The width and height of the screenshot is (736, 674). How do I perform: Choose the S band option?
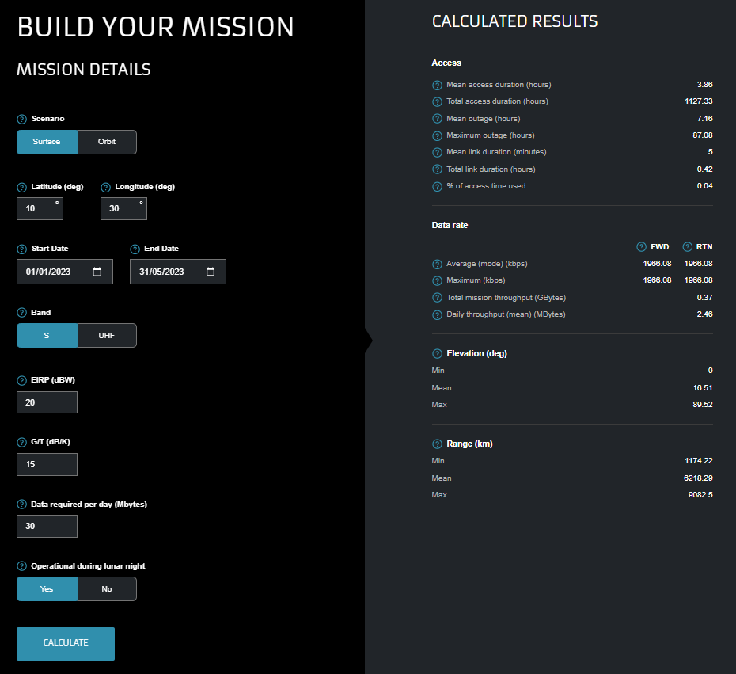pyautogui.click(x=47, y=336)
